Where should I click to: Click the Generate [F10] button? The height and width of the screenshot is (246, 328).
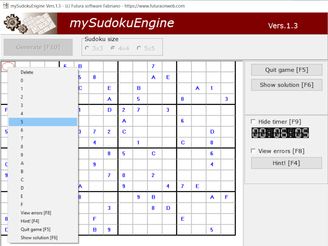38,47
